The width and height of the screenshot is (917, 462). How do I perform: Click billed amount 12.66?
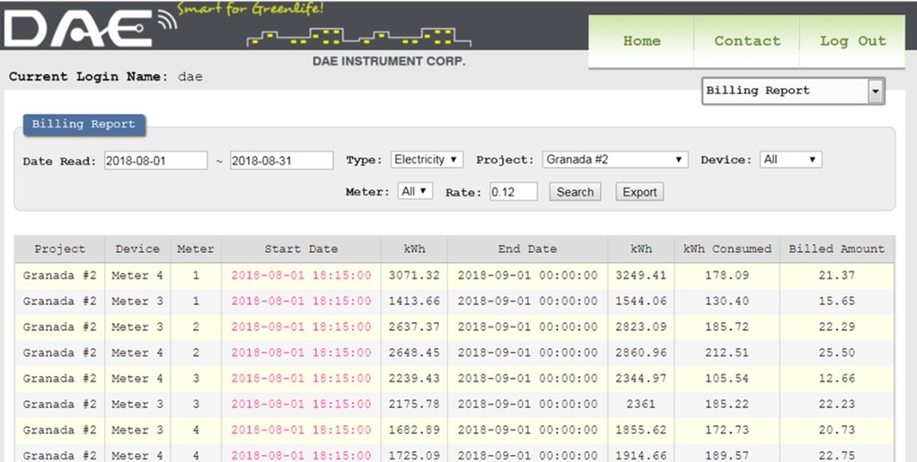(837, 378)
